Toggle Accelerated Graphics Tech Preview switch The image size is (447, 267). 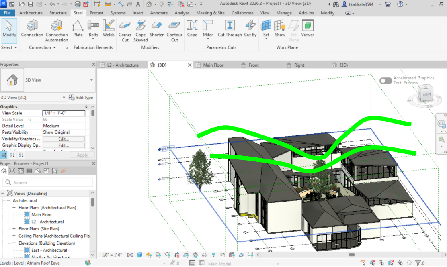point(386,81)
